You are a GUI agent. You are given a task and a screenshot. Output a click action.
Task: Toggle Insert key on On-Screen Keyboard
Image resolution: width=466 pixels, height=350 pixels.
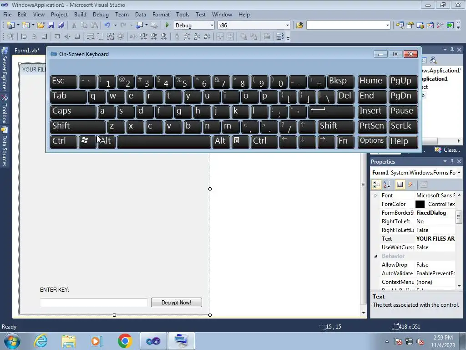372,111
